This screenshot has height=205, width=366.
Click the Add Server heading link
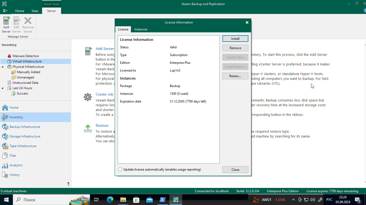click(105, 49)
